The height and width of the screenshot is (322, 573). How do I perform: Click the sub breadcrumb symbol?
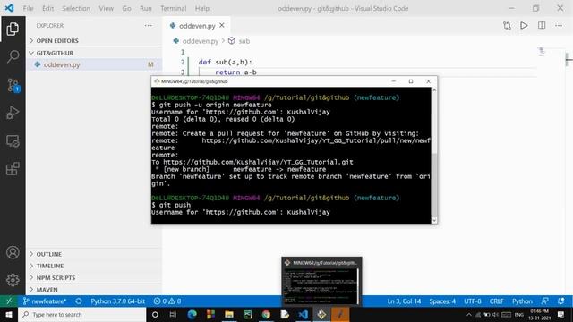244,41
